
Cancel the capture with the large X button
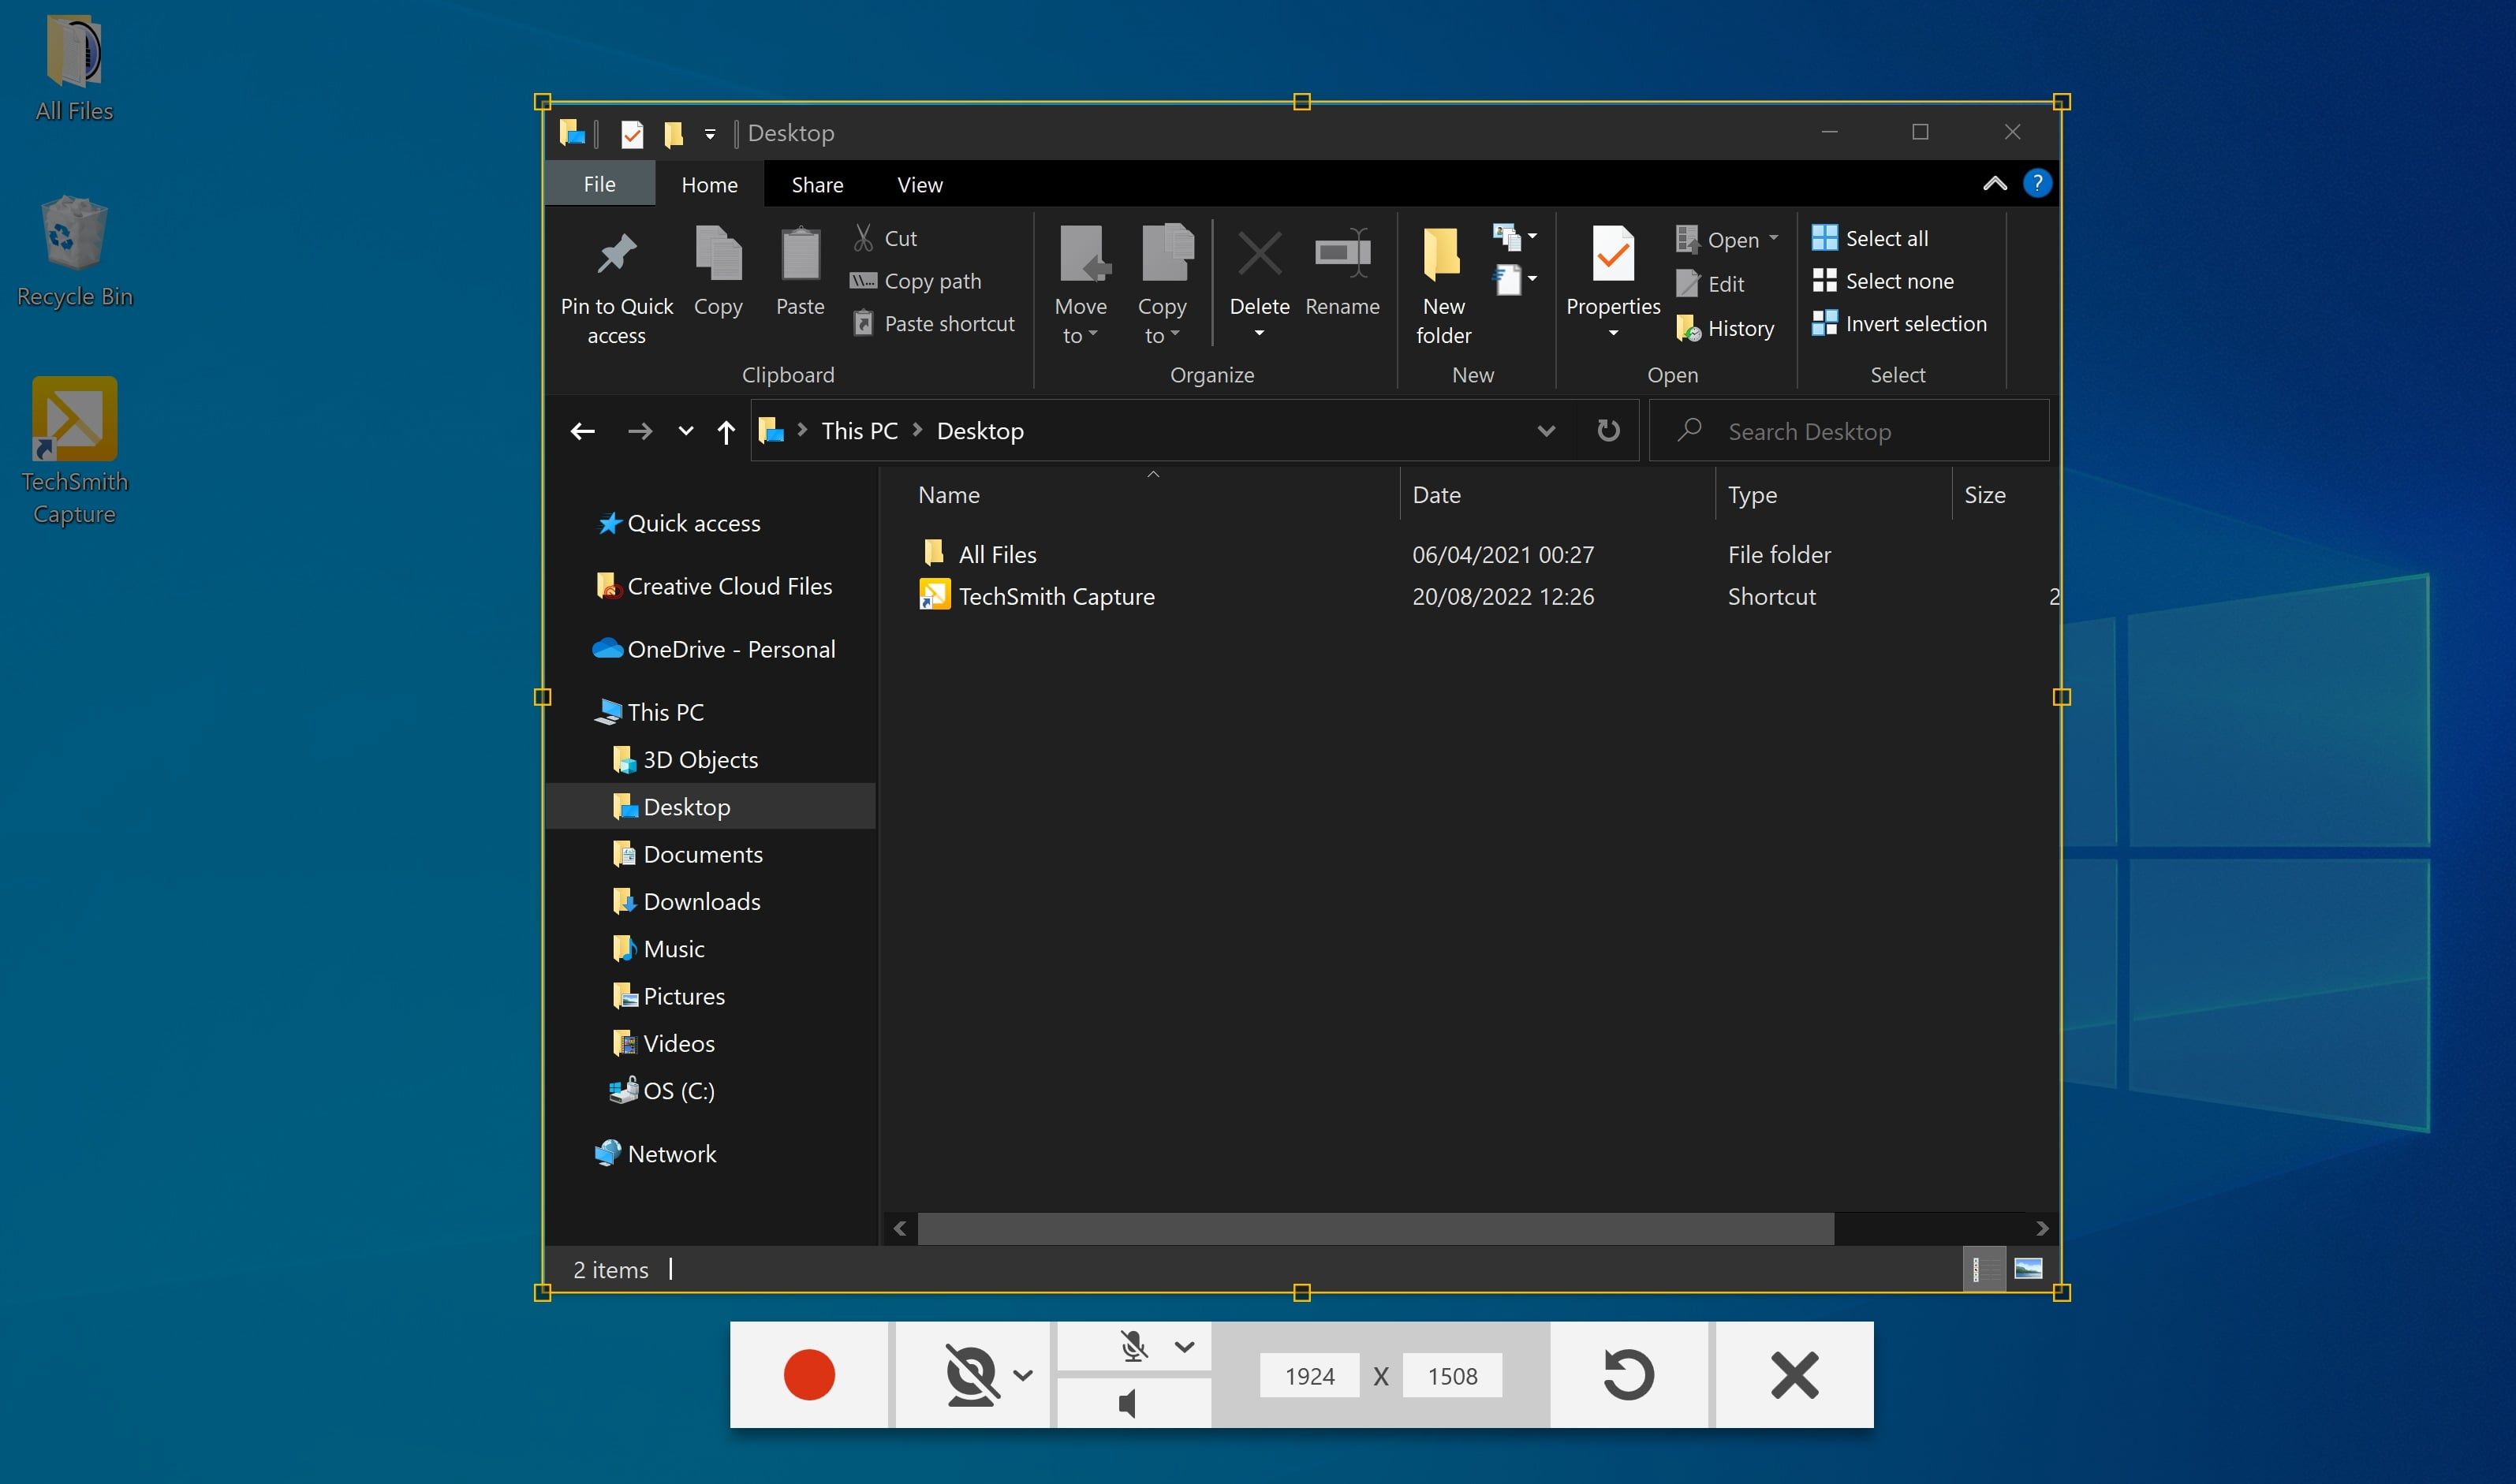click(x=1794, y=1374)
